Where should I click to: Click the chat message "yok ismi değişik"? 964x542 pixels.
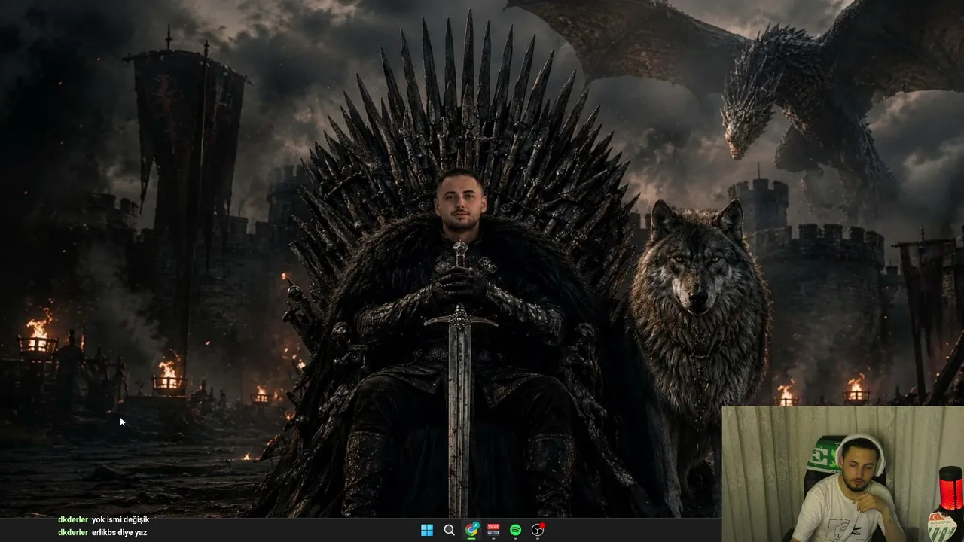pos(120,519)
